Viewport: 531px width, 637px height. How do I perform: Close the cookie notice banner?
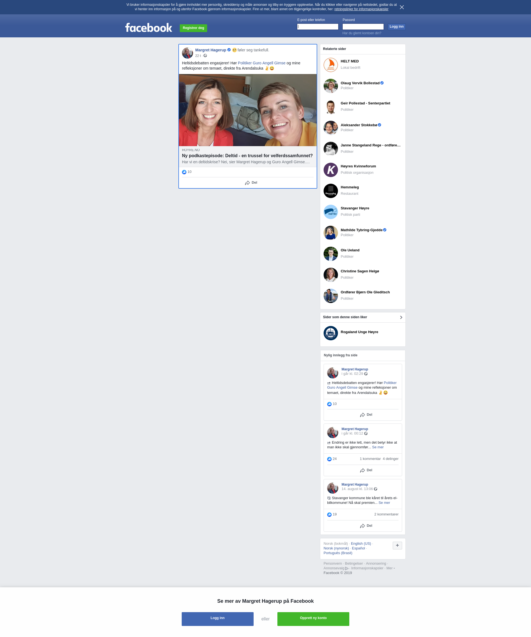click(x=402, y=7)
